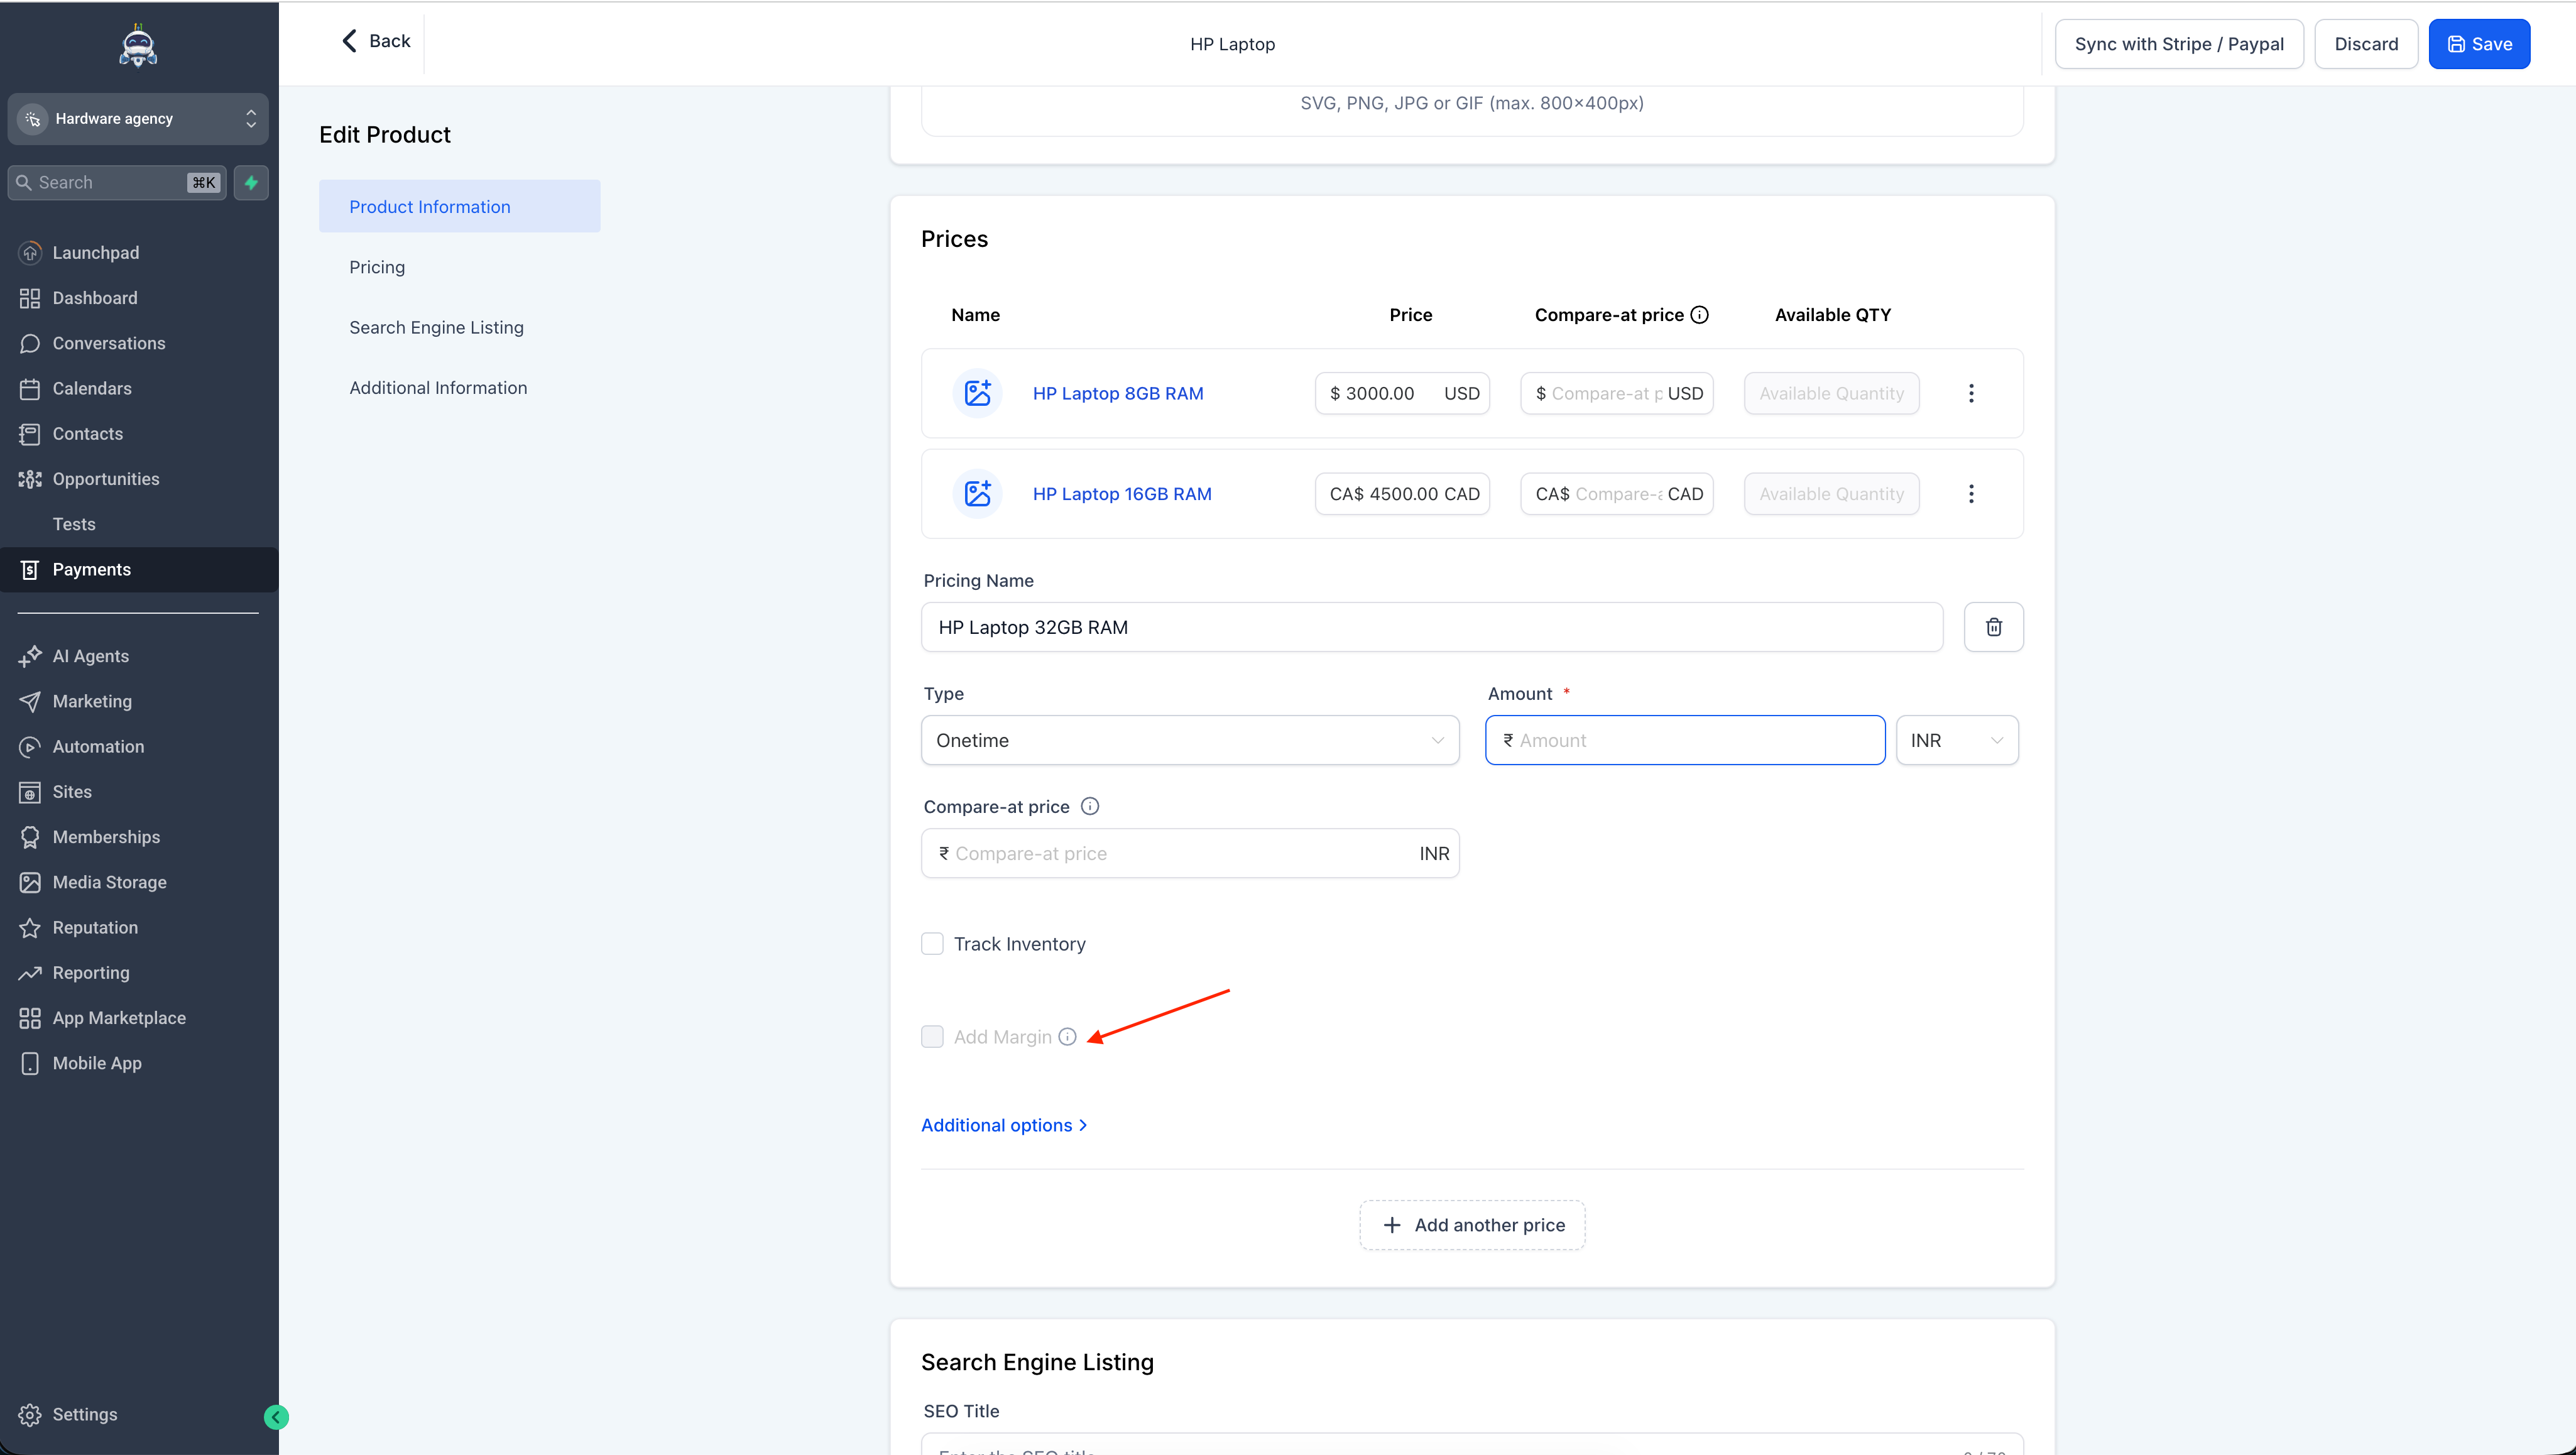
Task: Open three-dot menu for HP Laptop 16GB RAM
Action: click(1971, 494)
